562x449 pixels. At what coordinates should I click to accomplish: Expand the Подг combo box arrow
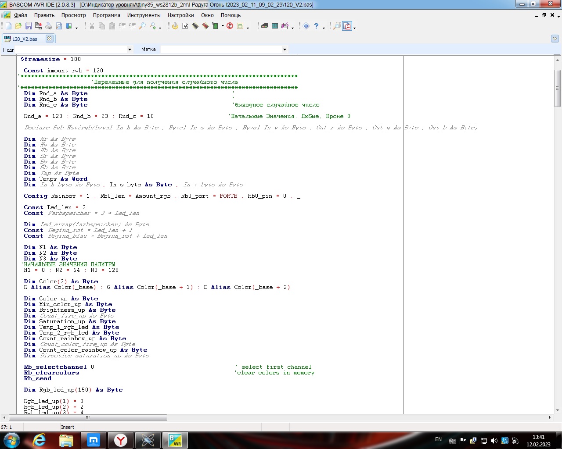[130, 50]
